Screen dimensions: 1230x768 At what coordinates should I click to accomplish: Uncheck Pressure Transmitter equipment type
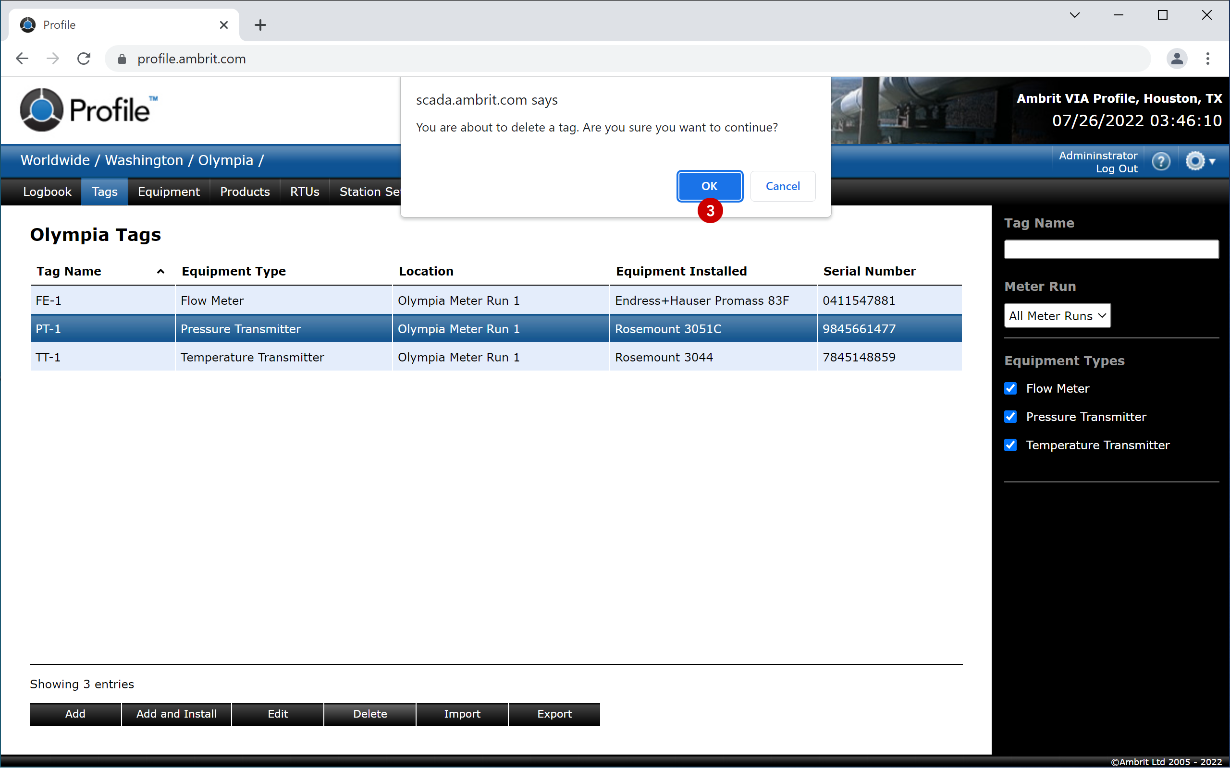click(x=1010, y=417)
